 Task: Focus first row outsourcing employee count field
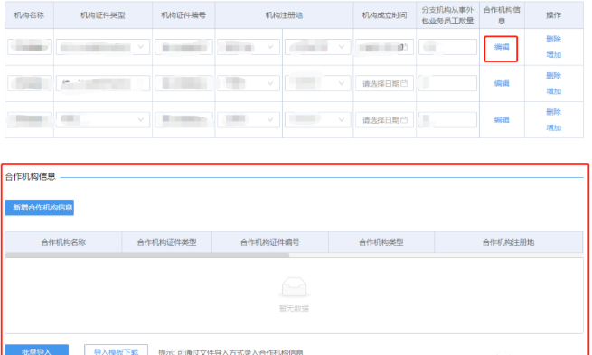click(447, 47)
